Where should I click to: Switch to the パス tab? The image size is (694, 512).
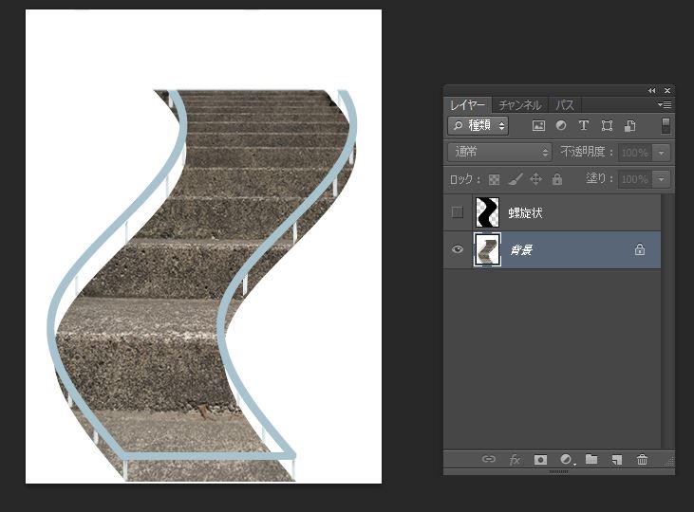565,105
